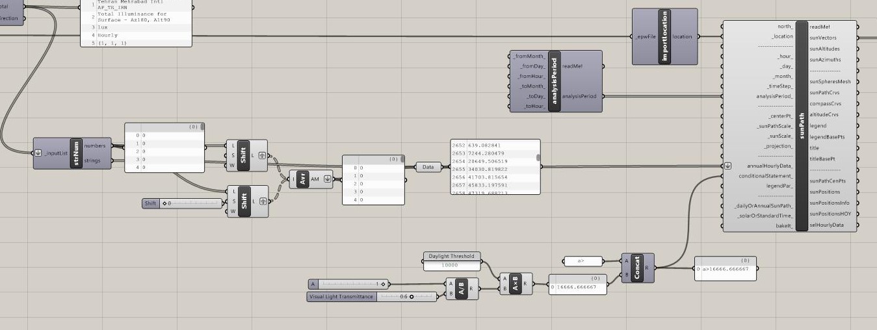877x330 pixels.
Task: Click _location input on sunPath
Action: pos(782,36)
